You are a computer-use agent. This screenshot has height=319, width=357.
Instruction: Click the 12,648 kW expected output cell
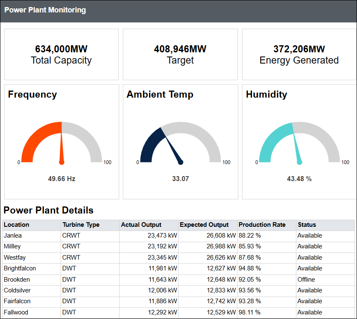[208, 280]
